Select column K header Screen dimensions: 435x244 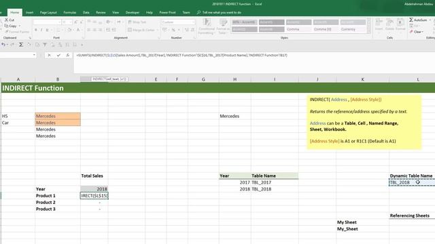(362, 79)
